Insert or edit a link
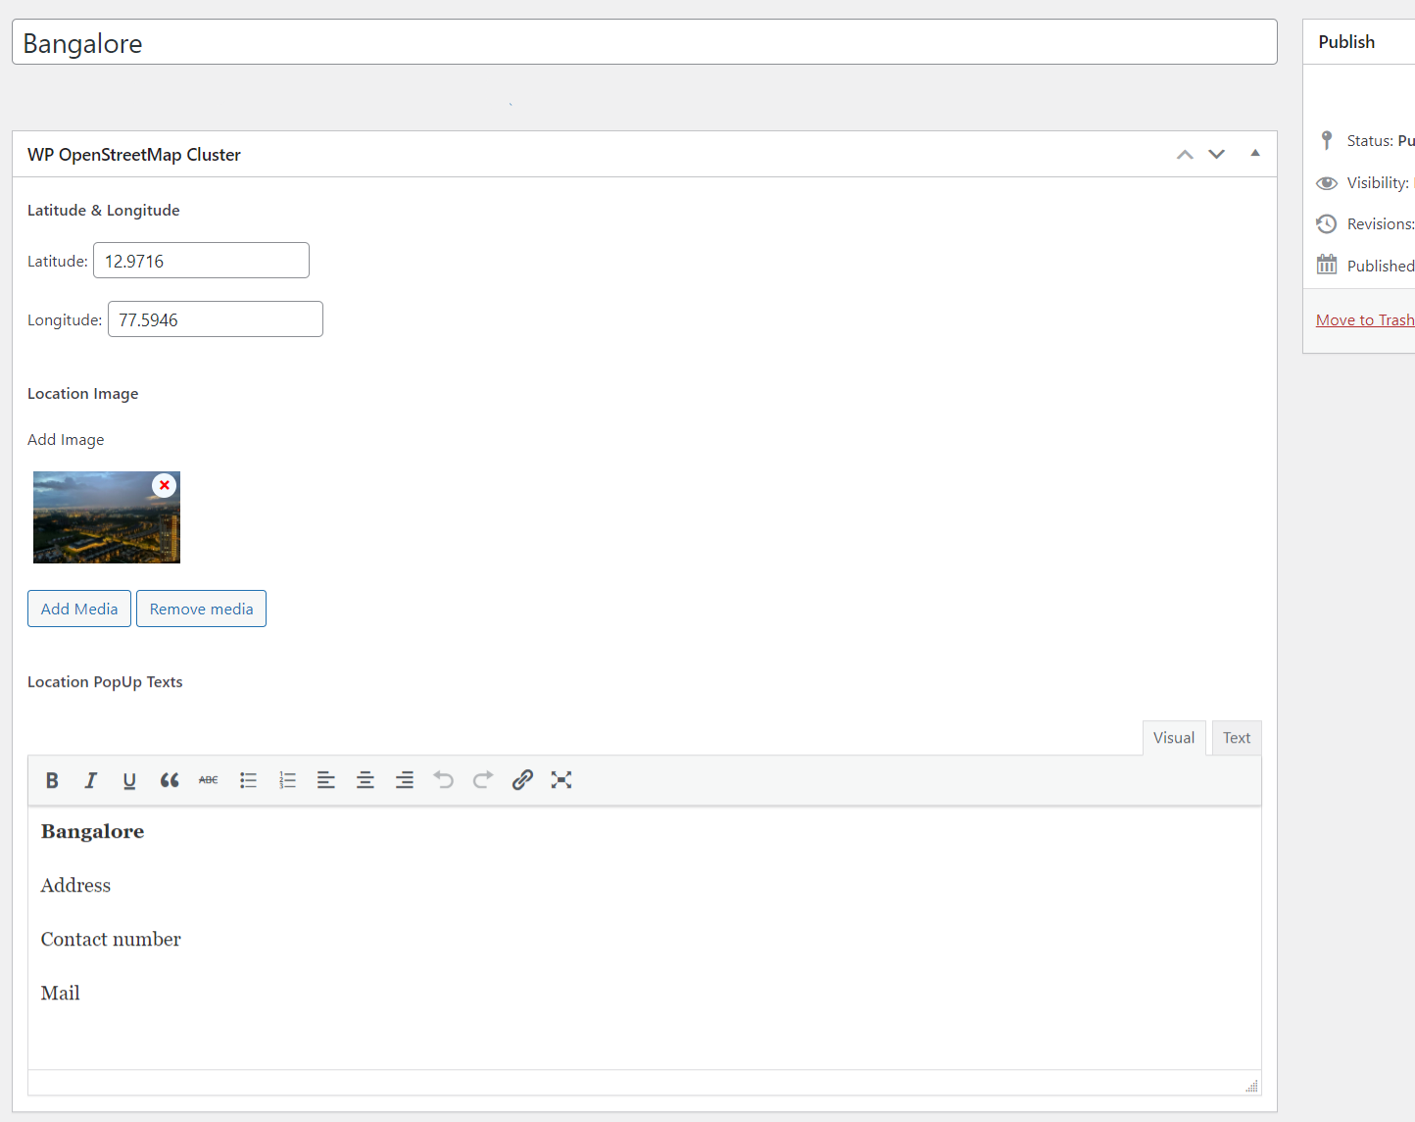Image resolution: width=1415 pixels, height=1122 pixels. tap(522, 780)
